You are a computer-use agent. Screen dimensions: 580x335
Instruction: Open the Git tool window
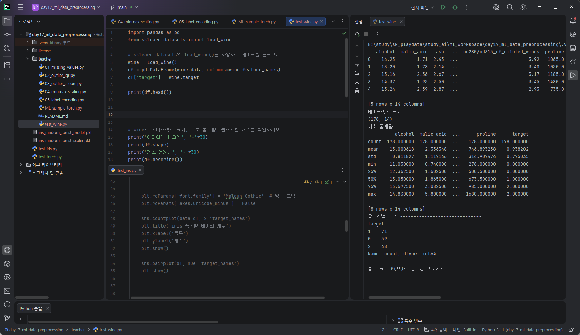pyautogui.click(x=7, y=318)
